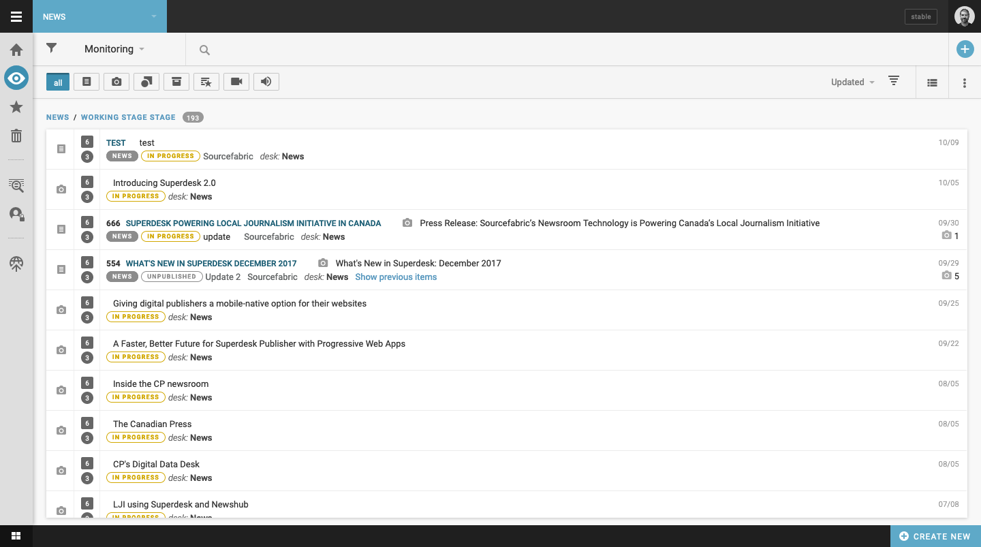The height and width of the screenshot is (547, 981).
Task: Click picture icon of The Canadian Press row
Action: (x=61, y=431)
